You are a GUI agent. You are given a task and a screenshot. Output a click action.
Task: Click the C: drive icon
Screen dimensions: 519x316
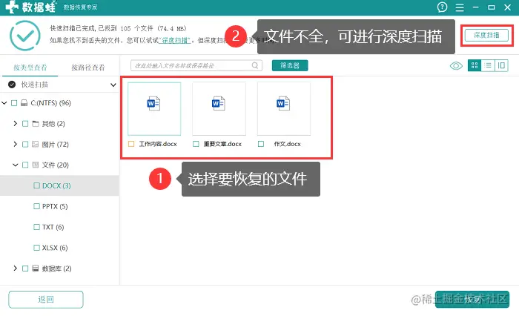tap(24, 103)
